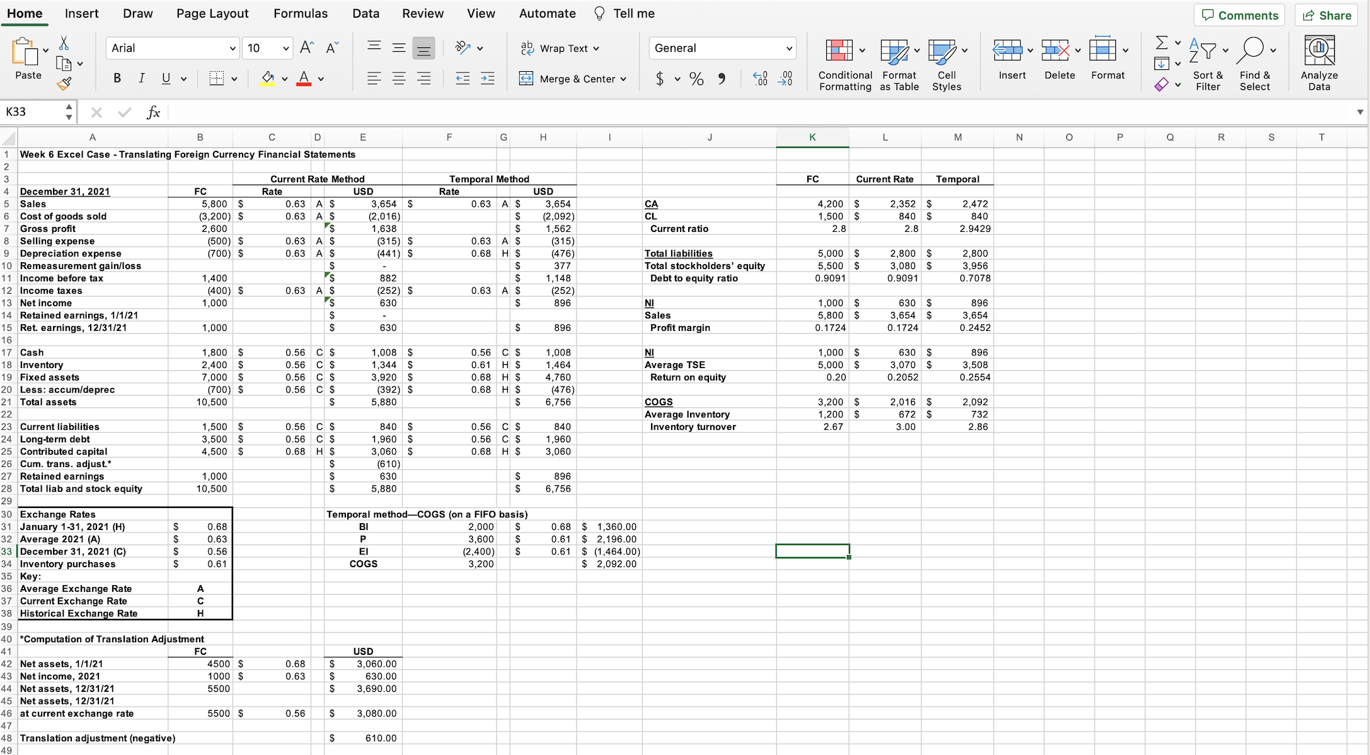Screen dimensions: 1370x755
Task: Click inside the formula bar
Action: [441, 112]
